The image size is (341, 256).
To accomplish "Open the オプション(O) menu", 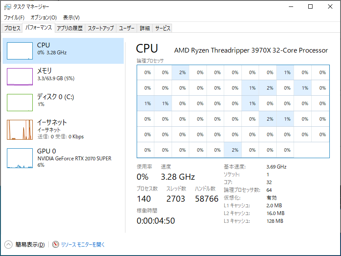I will (x=44, y=18).
